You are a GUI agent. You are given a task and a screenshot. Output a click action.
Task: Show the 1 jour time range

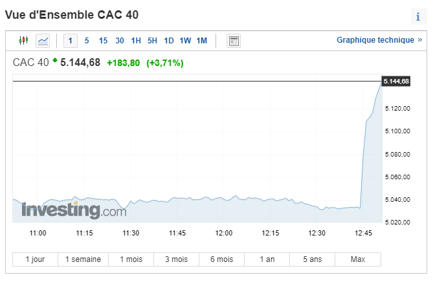click(35, 259)
